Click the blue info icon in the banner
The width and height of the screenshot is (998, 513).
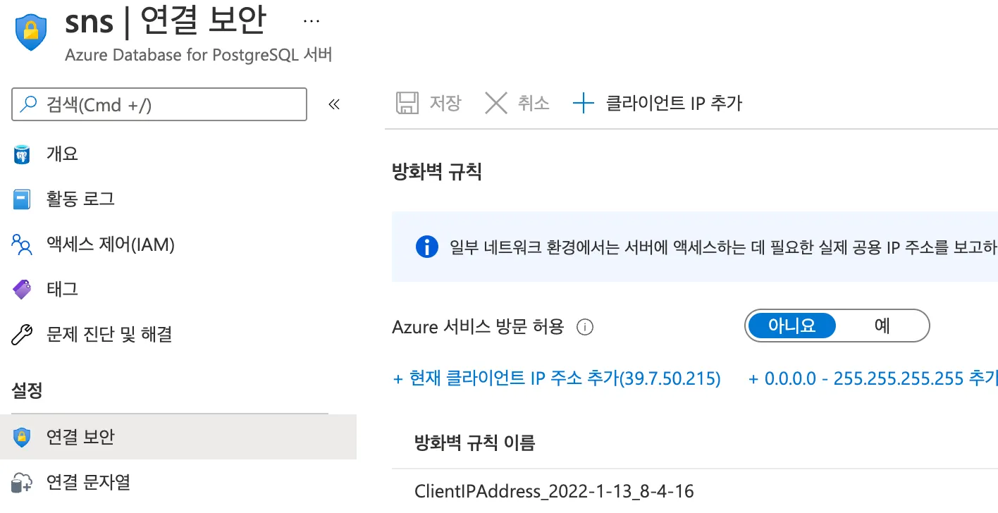(427, 247)
